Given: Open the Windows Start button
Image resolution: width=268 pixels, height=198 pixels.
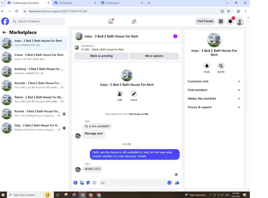Looking at the screenshot, I should click(3, 195).
